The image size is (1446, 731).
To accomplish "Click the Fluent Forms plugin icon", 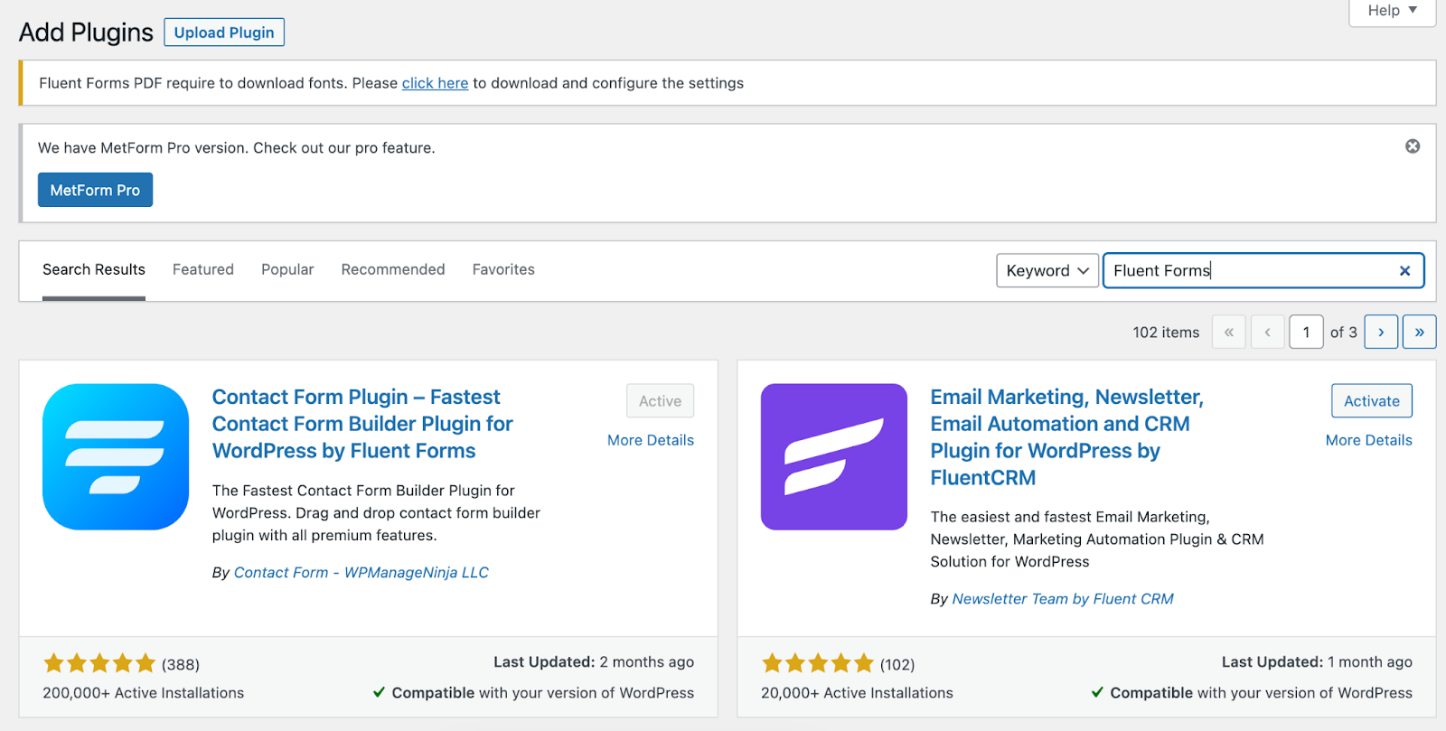I will click(x=116, y=456).
